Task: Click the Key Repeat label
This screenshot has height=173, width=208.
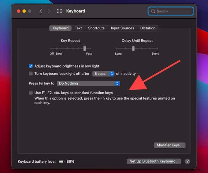Action: pyautogui.click(x=70, y=41)
